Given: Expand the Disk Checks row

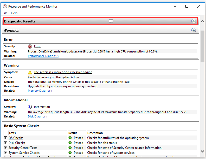Looking at the screenshot, I should tap(5, 143).
